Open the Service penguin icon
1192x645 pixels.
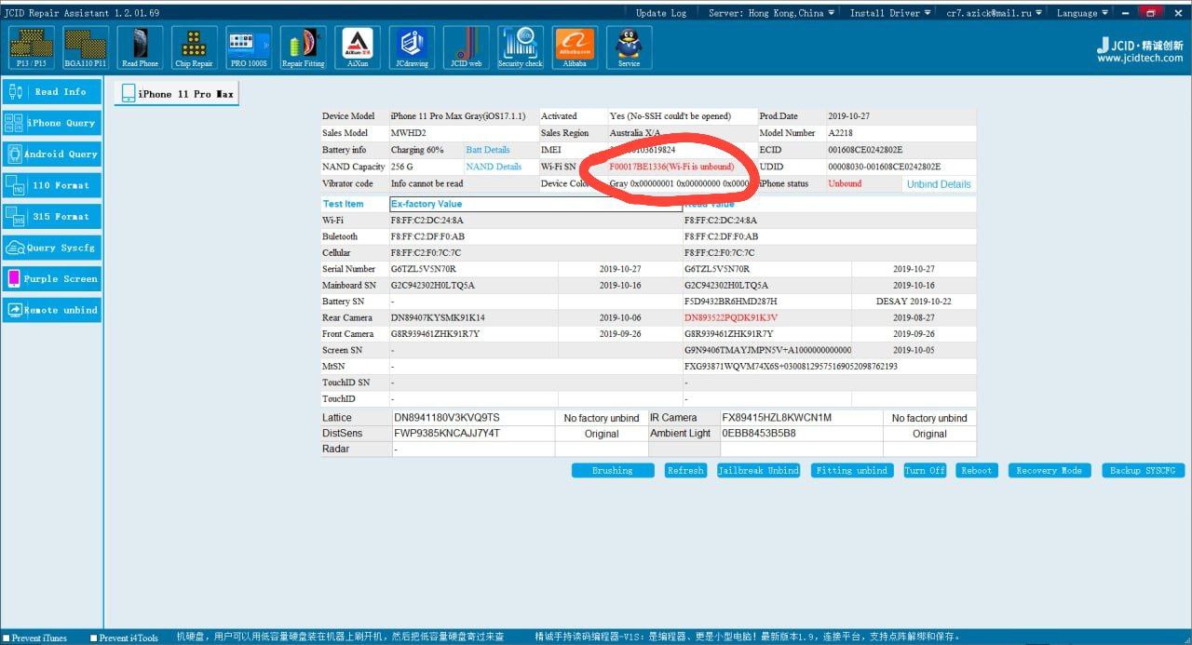(x=629, y=47)
